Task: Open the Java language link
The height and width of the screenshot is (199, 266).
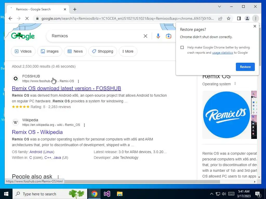Action: coord(57,158)
